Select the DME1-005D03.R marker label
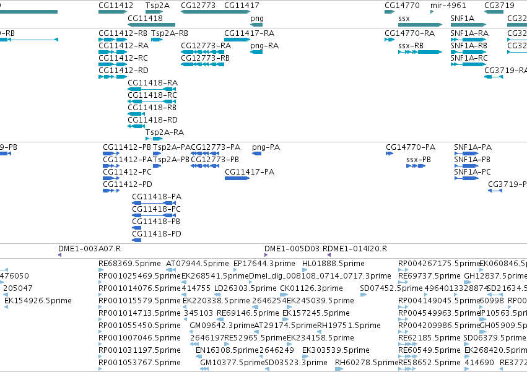 click(297, 249)
